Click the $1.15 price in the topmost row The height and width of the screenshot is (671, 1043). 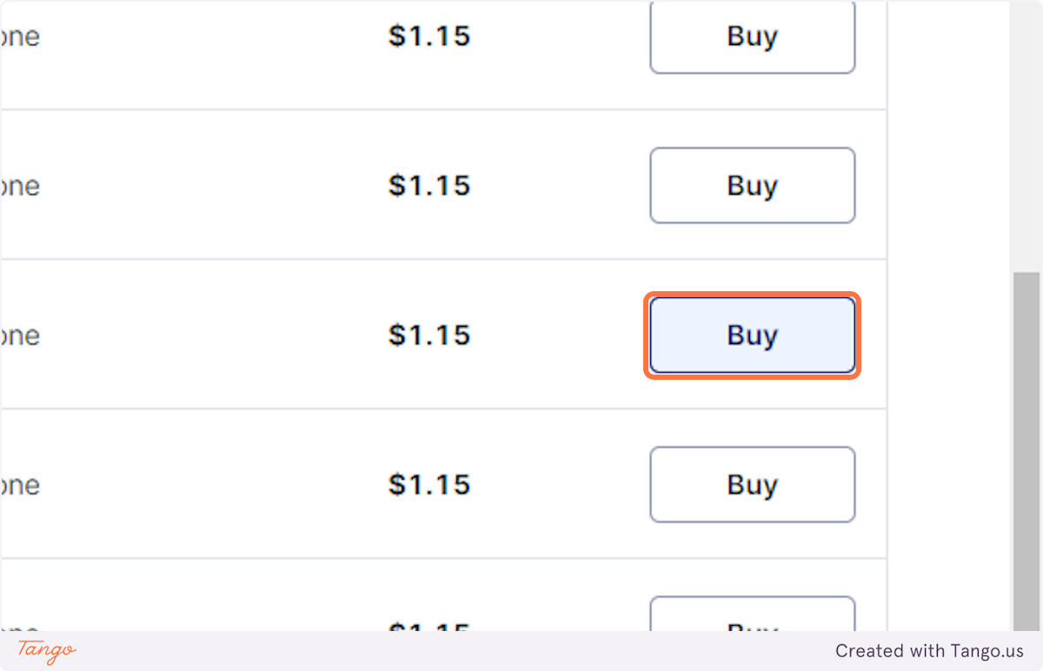[x=429, y=37]
